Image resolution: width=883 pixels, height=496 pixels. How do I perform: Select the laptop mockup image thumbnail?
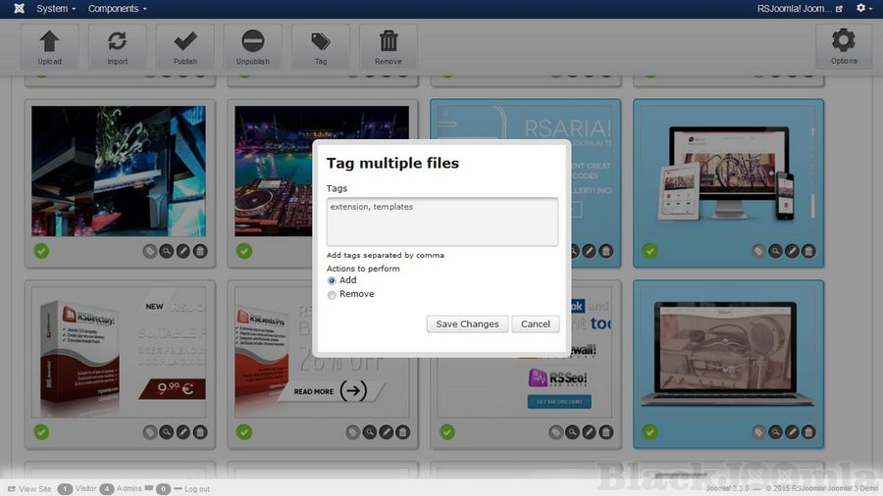728,358
